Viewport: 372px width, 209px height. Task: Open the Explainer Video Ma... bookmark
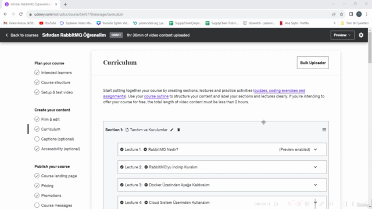pos(76,23)
